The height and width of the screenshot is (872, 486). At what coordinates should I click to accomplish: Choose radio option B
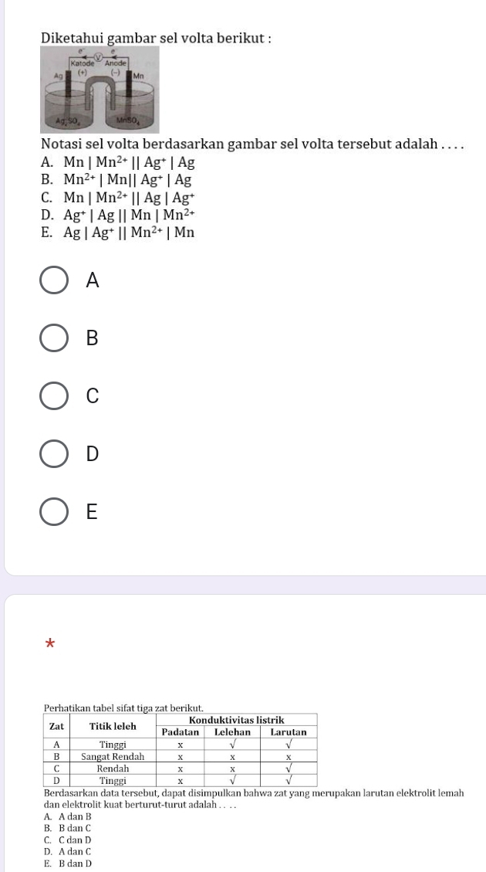click(x=53, y=338)
